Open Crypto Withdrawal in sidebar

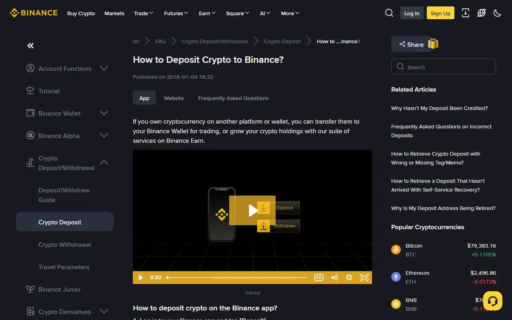click(65, 244)
